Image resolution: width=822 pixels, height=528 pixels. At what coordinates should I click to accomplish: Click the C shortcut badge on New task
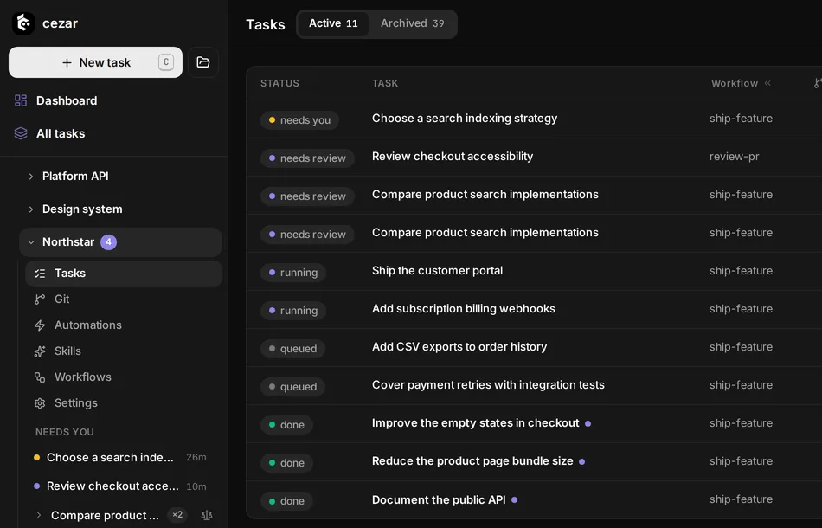165,62
